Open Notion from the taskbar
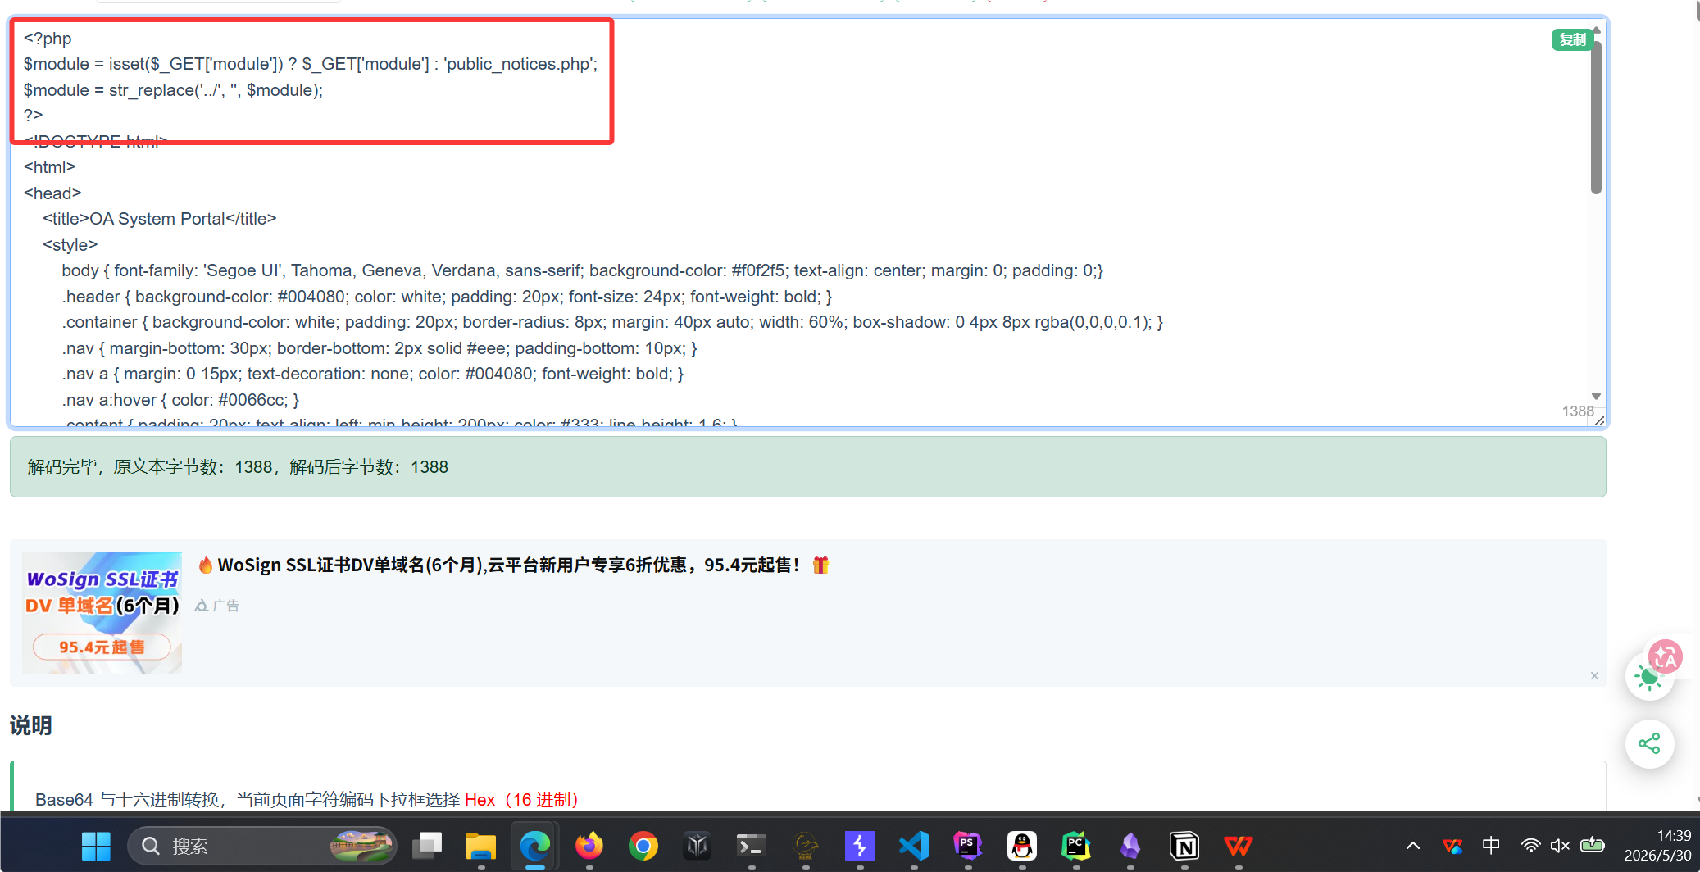 click(x=1184, y=846)
